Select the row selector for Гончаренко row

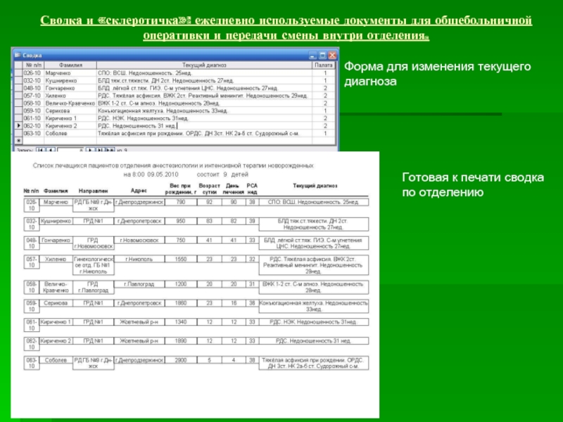point(18,88)
